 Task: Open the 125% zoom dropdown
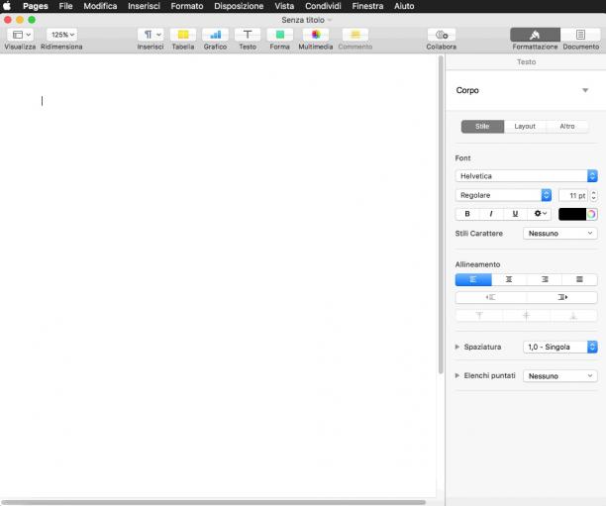tap(61, 35)
